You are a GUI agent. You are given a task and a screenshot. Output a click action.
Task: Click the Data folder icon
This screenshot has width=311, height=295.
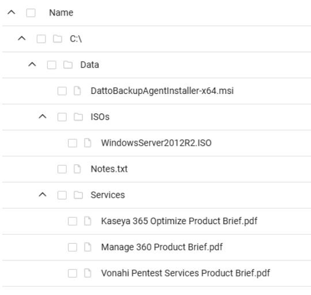(x=68, y=65)
